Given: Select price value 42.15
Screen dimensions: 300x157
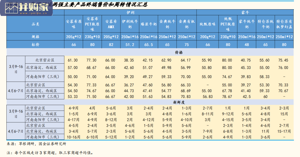Looking at the screenshot, I should click(148, 60).
